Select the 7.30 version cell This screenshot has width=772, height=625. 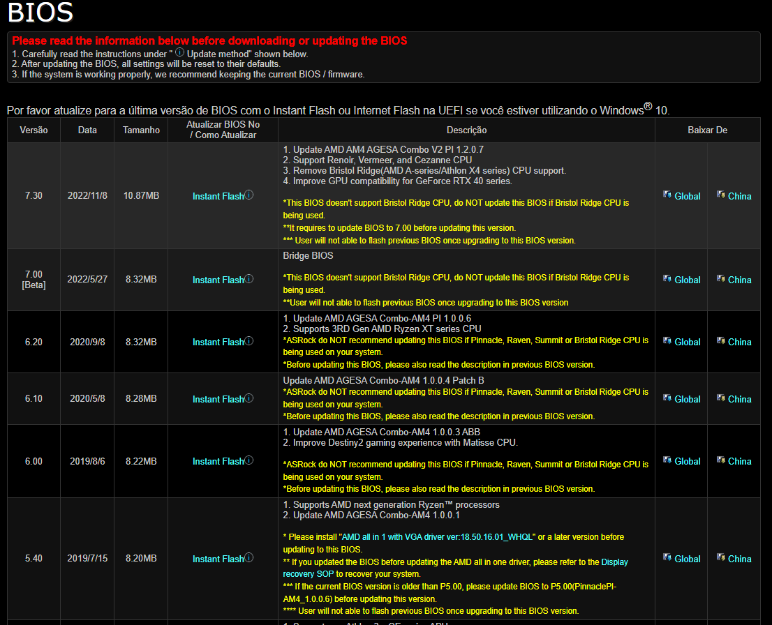(x=34, y=195)
